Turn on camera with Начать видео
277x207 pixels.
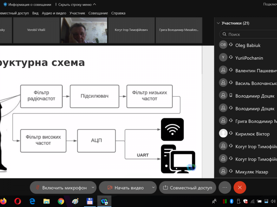[x=125, y=188]
